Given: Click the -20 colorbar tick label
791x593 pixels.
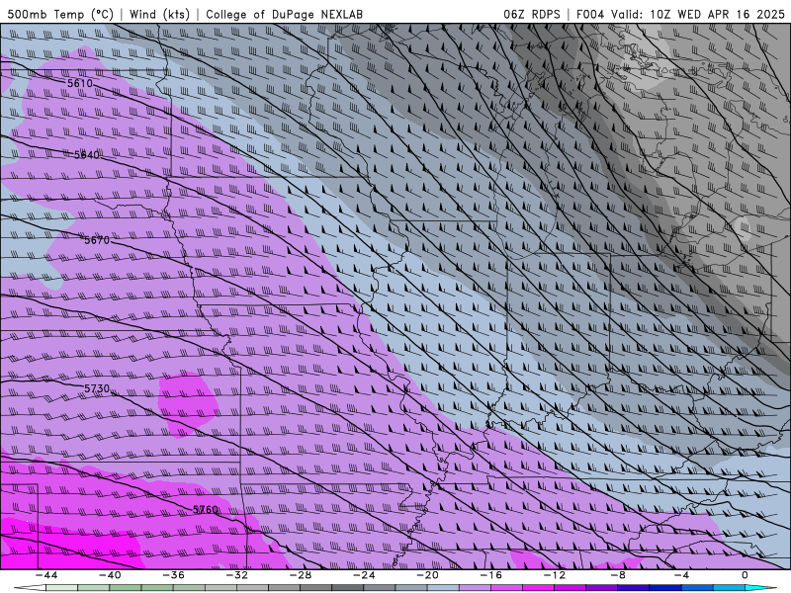Looking at the screenshot, I should (x=428, y=575).
